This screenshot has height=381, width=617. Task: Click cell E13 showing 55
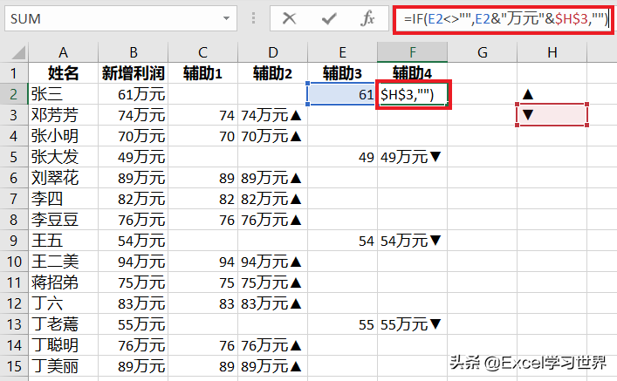[342, 324]
